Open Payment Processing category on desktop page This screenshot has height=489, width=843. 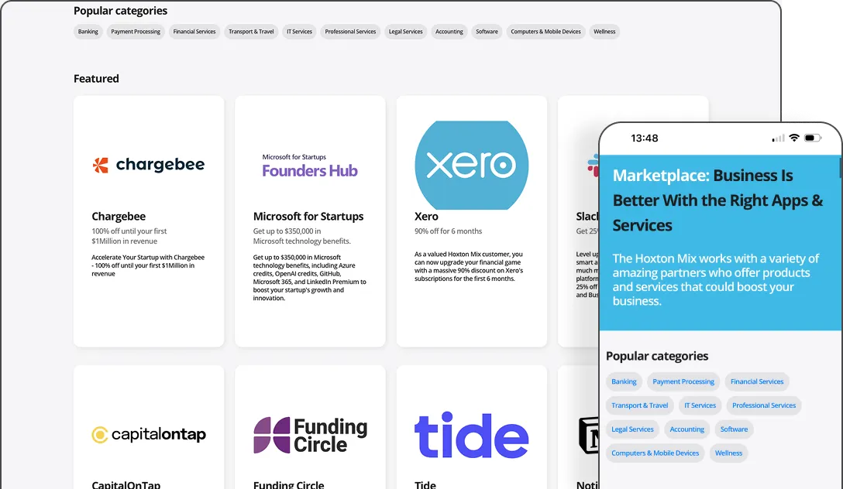click(x=136, y=32)
